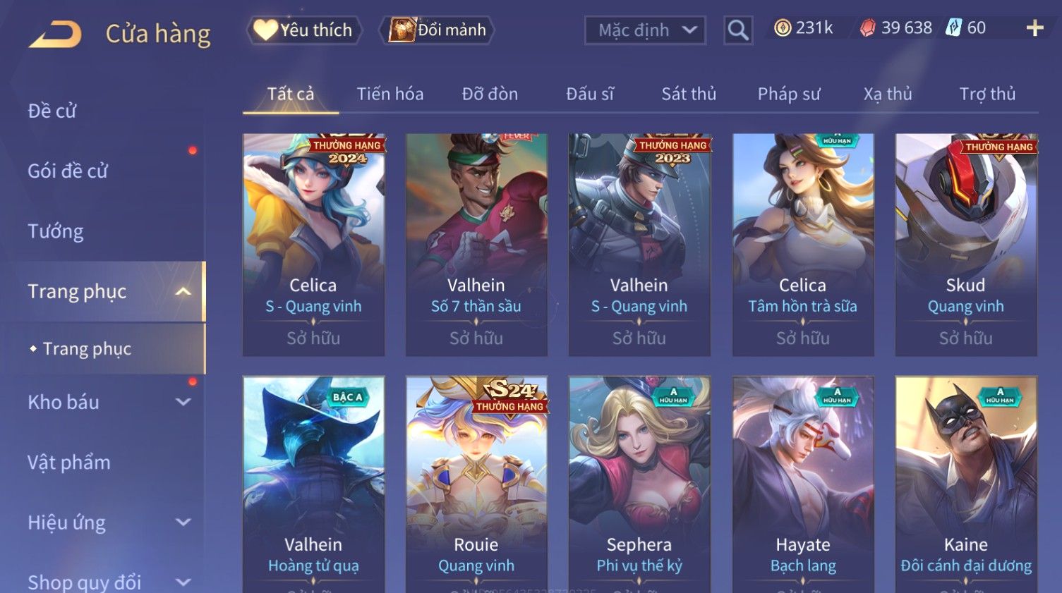The width and height of the screenshot is (1062, 593).
Task: Switch to the Pháp sư tab
Action: 789,94
